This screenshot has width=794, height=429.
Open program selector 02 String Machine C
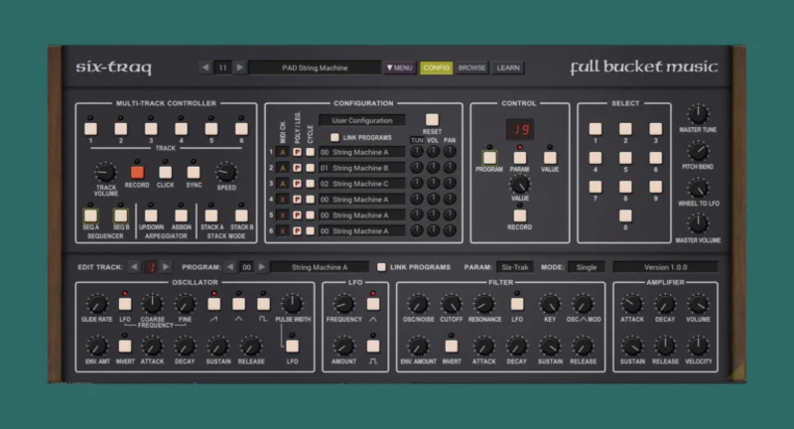point(362,184)
